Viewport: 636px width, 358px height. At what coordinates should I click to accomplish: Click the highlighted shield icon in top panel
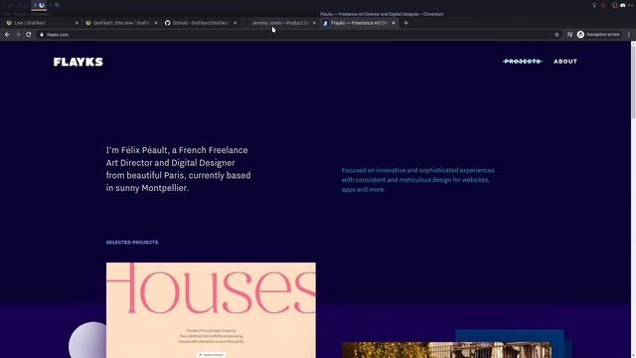(x=42, y=5)
